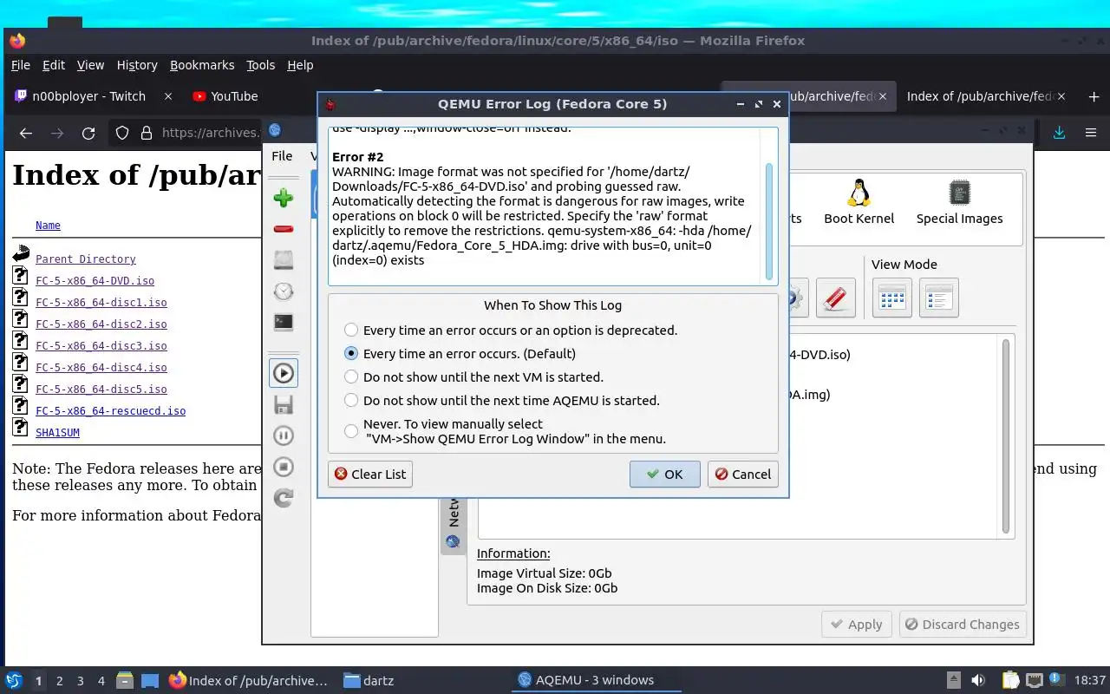
Task: Select the 'Never. To view manually' option
Action: (506, 431)
